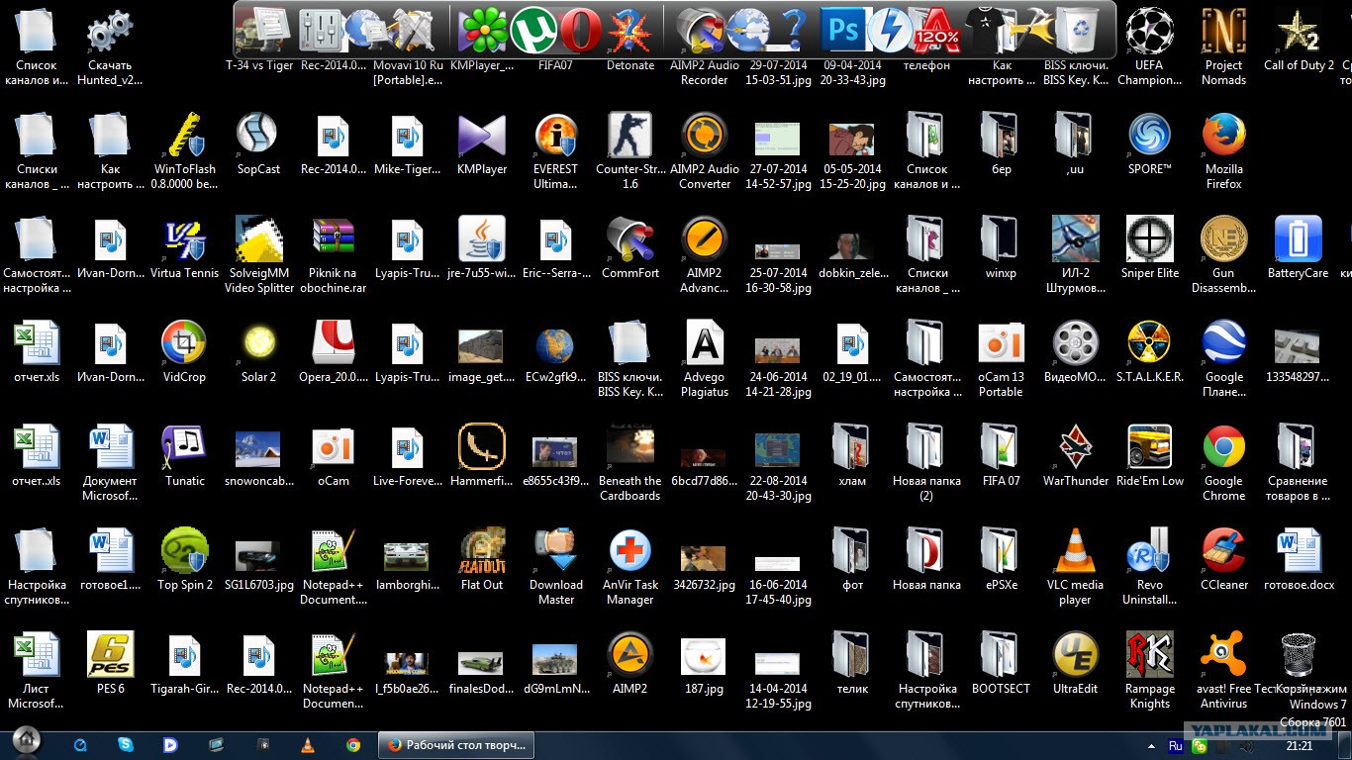Start S.T.A.L.K.E.R. game shortcut
1352x760 pixels.
coord(1149,352)
